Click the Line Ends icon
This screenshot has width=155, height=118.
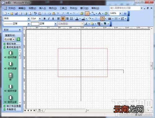(x=122, y=19)
